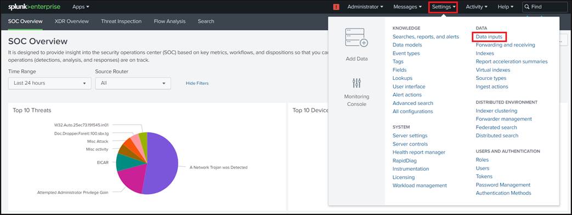
Task: Open Ingest actions
Action: 492,86
